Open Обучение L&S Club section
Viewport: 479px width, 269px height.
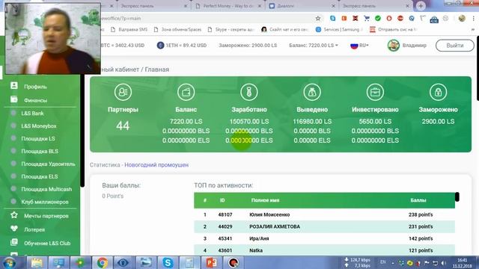[47, 244]
